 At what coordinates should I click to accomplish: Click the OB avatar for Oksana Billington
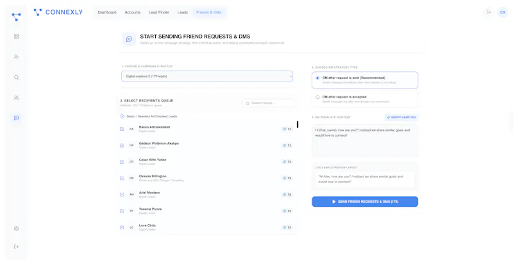tap(131, 178)
